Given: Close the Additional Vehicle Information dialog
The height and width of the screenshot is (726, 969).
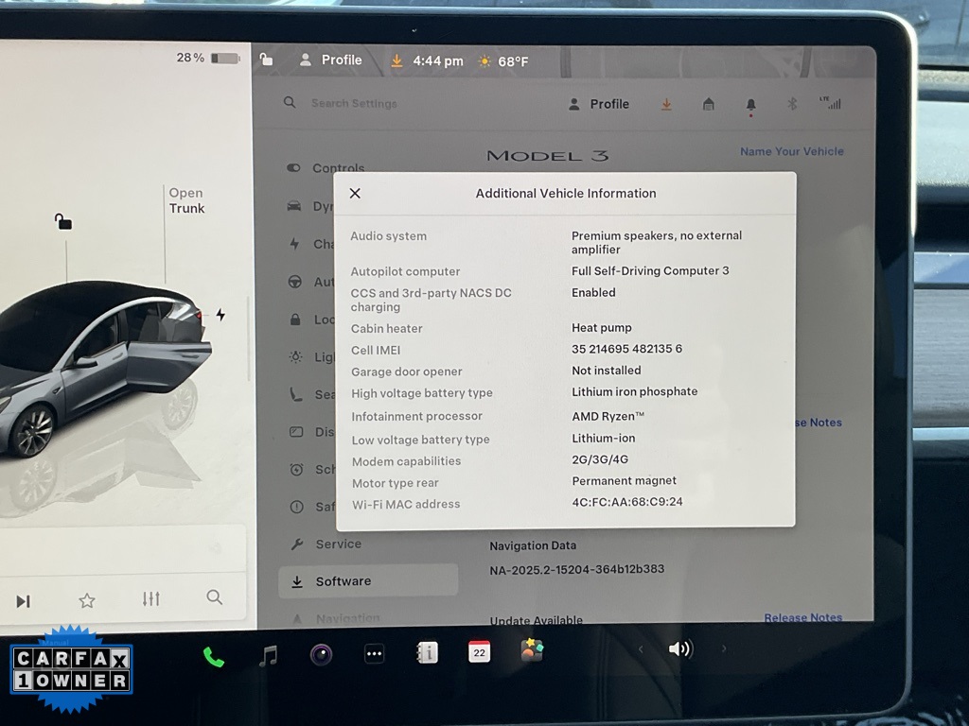Looking at the screenshot, I should point(355,193).
